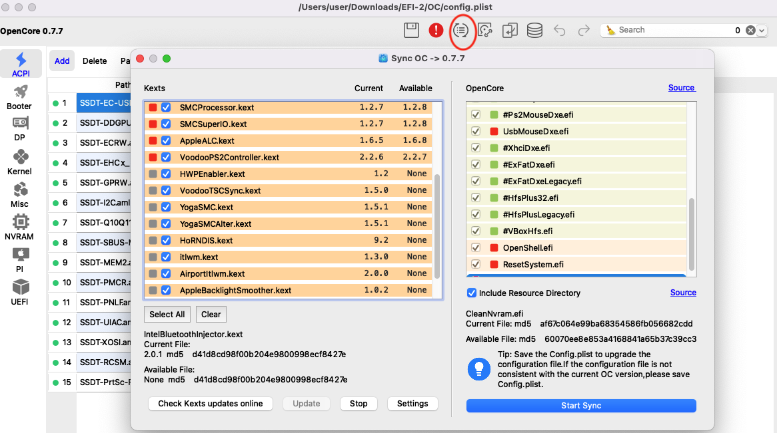This screenshot has height=433, width=777.
Task: Toggle the Include Resource Directory checkbox
Action: pyautogui.click(x=472, y=293)
